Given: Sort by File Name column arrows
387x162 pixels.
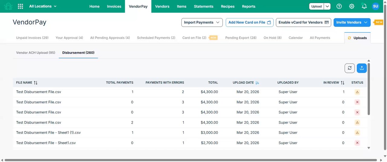Looking at the screenshot, I should [x=36, y=83].
